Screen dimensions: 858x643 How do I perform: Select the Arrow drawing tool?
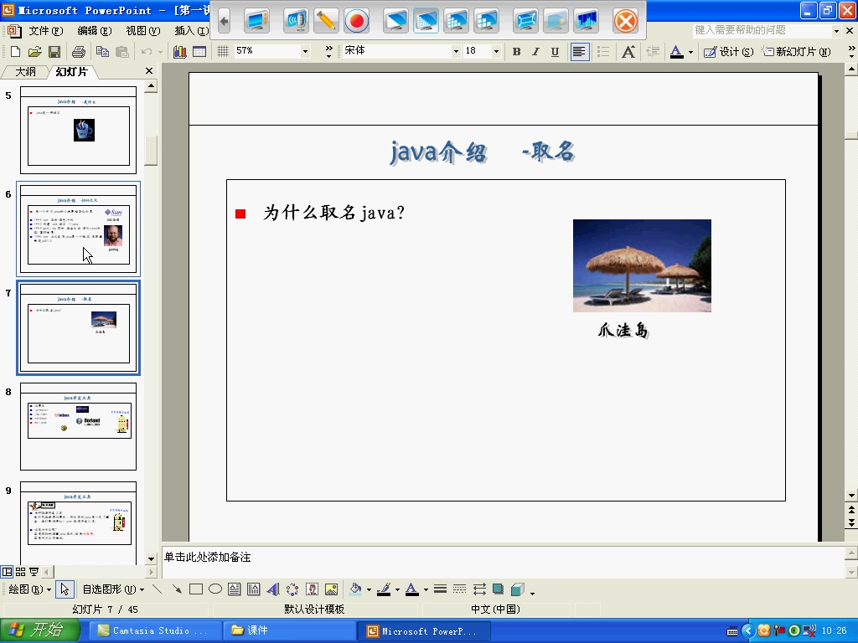[176, 589]
